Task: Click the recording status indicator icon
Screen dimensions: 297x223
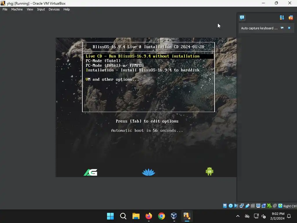Action: [264, 206]
